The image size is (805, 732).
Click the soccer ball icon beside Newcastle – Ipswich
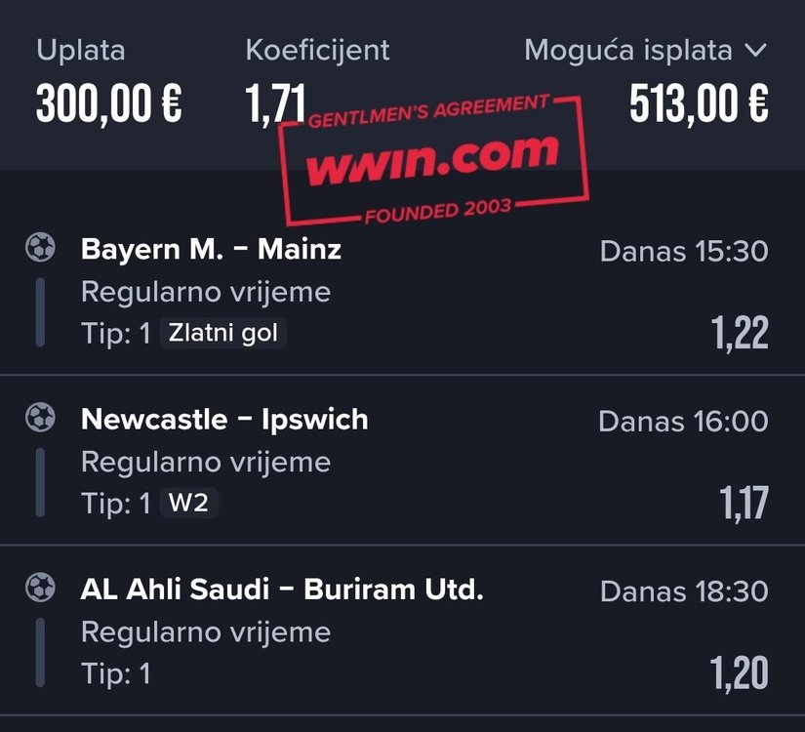coord(40,417)
